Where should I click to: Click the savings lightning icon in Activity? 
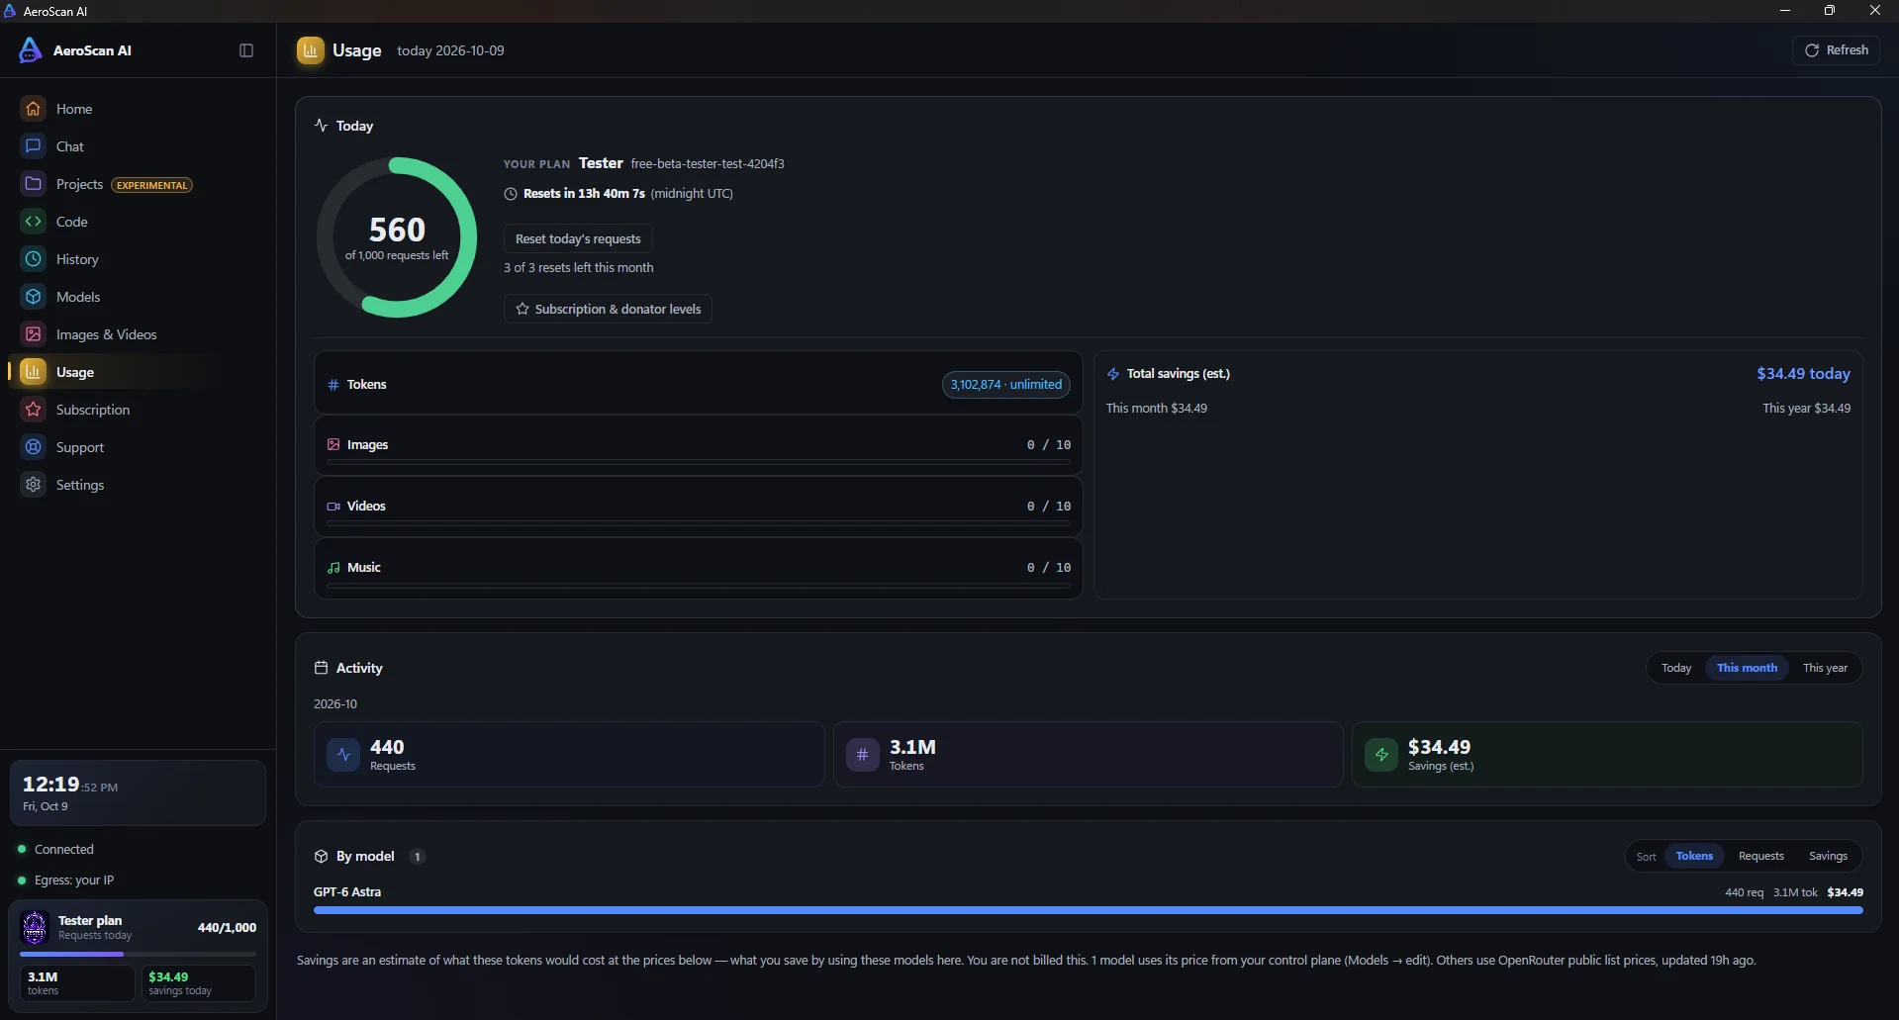(1381, 755)
